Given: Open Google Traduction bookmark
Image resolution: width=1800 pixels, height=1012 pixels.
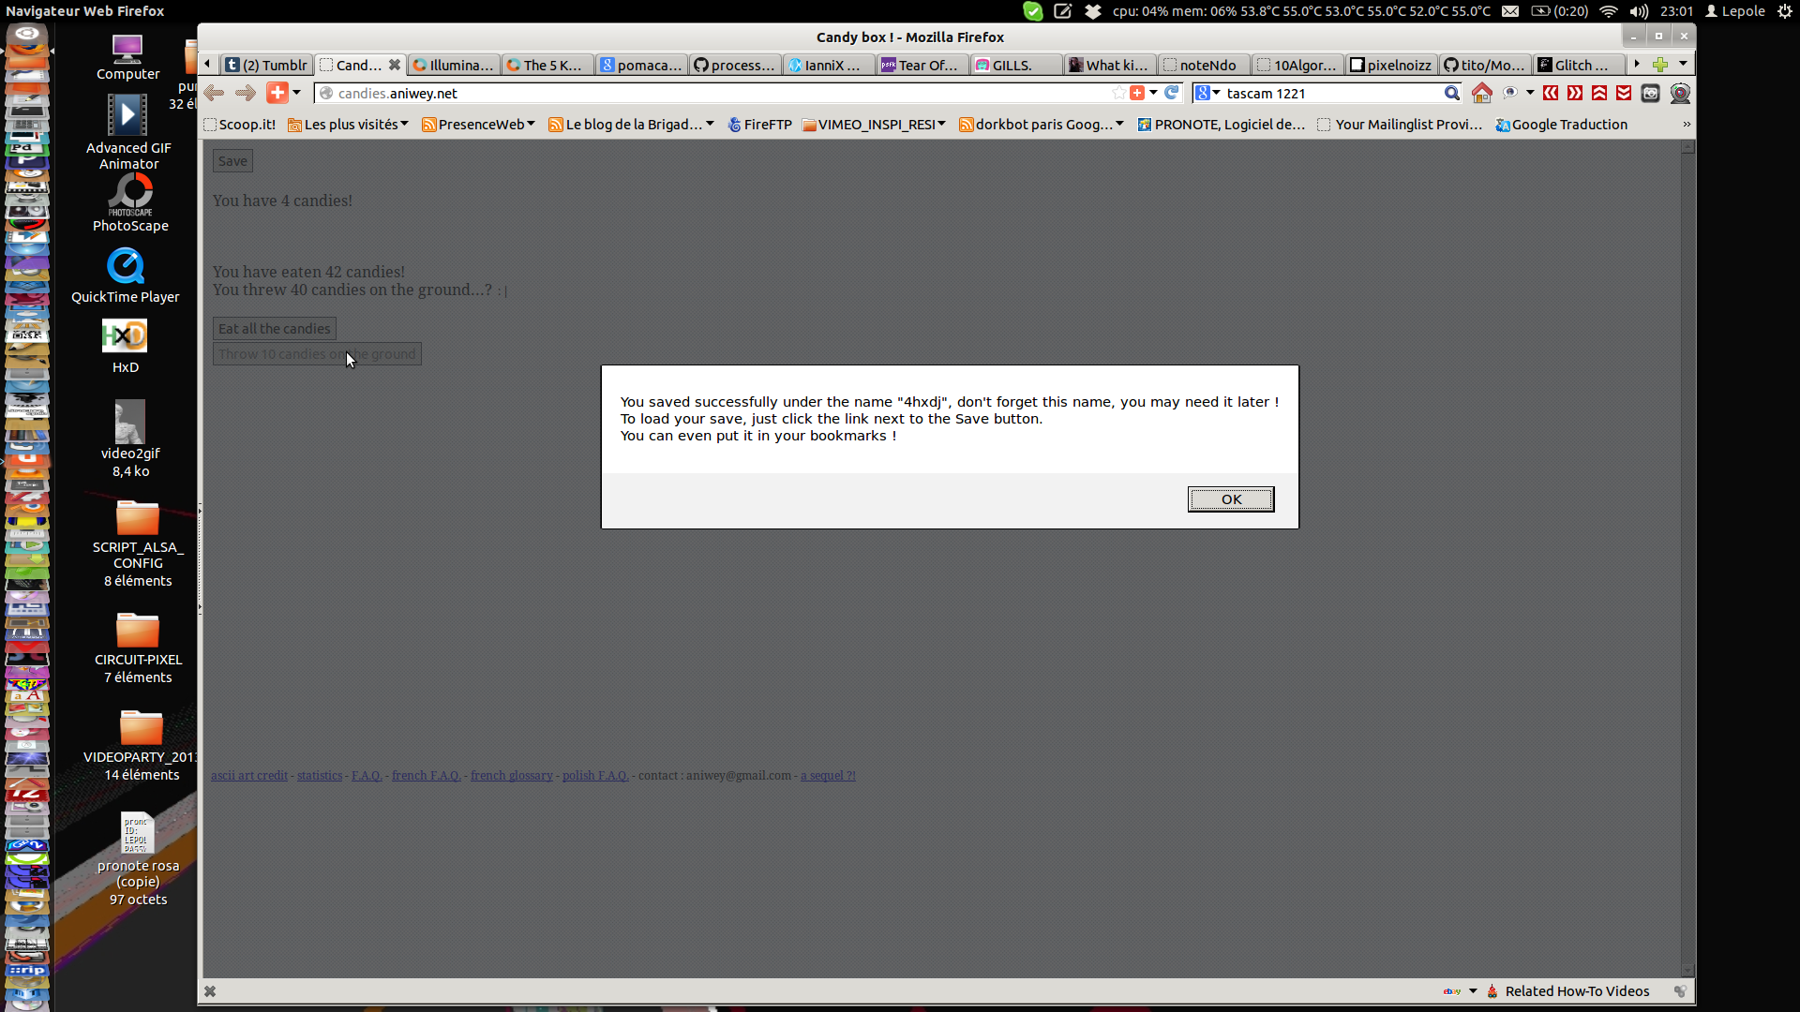Looking at the screenshot, I should [1561, 125].
